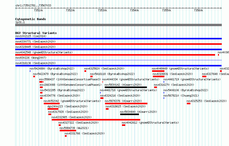Select nsv5406106 (ByrskaBishop2022) label
The image size is (229, 146).
coord(186,90)
